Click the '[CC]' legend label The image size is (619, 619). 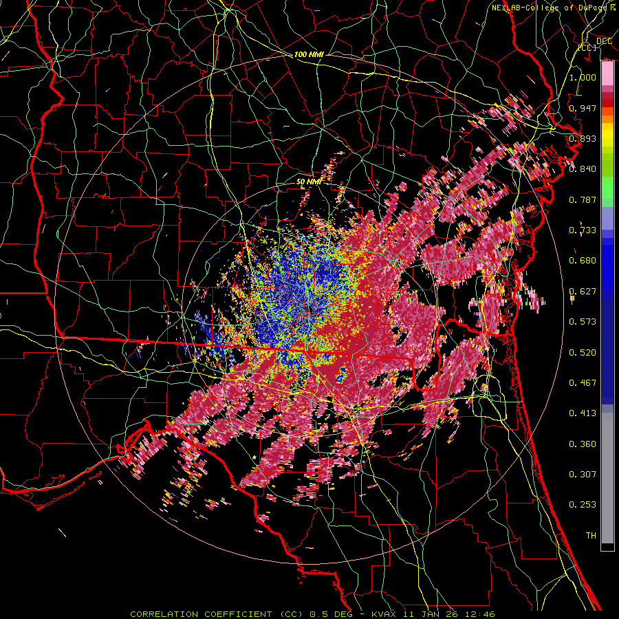click(587, 47)
